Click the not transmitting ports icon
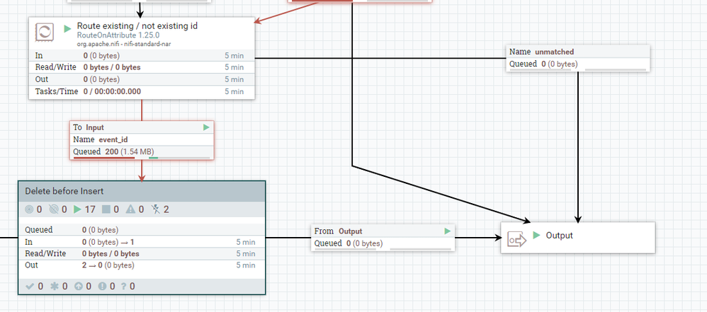The height and width of the screenshot is (312, 707). 54,209
